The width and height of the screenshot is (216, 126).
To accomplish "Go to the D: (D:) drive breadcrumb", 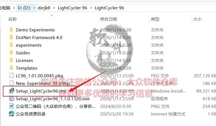I will [24, 8].
